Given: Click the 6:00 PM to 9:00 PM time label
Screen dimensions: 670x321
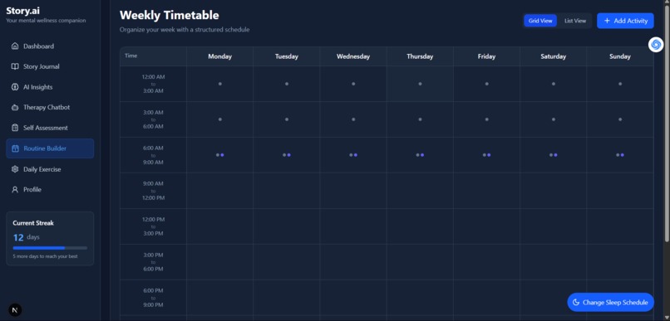Looking at the screenshot, I should (x=153, y=298).
